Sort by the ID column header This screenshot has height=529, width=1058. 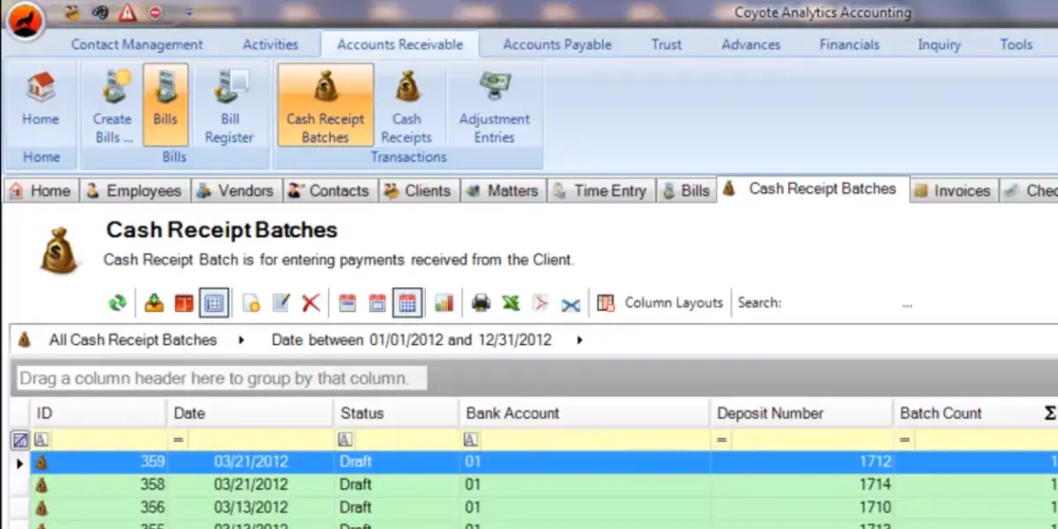pyautogui.click(x=98, y=414)
